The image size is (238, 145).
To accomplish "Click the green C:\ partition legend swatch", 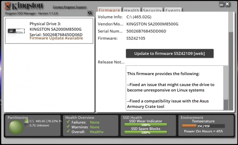I will tap(26, 121).
